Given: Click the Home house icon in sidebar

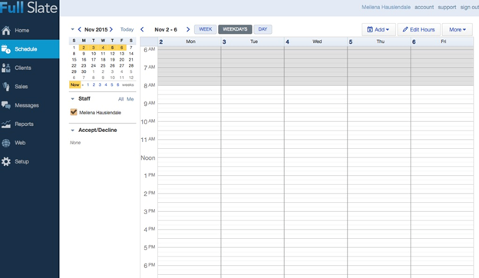Looking at the screenshot, I should coord(6,30).
